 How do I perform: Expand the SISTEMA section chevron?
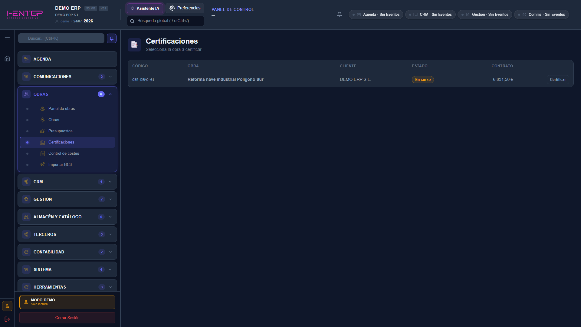[x=110, y=269]
